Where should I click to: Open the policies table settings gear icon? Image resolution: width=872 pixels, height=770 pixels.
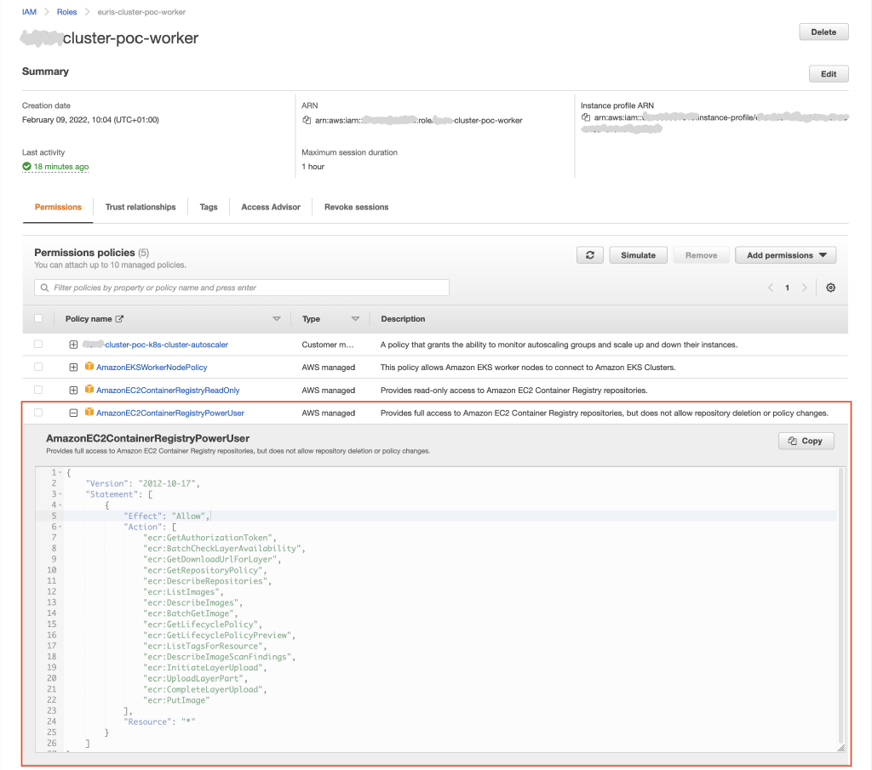tap(830, 288)
